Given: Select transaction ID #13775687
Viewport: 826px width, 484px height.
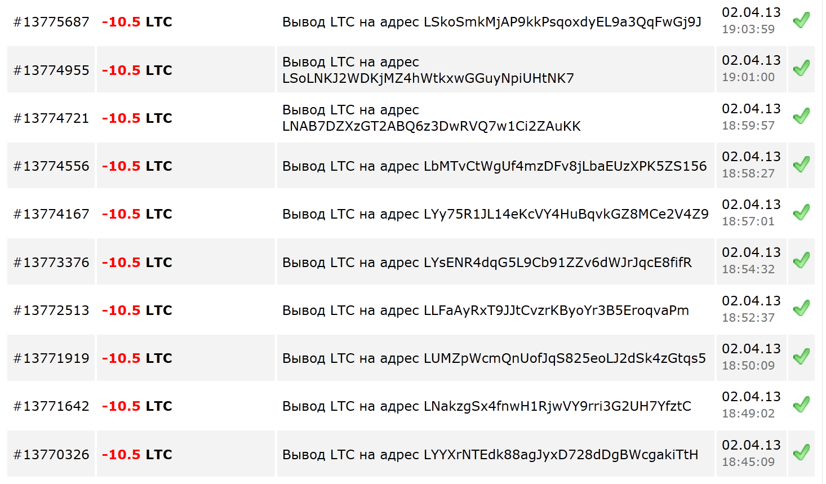Looking at the screenshot, I should click(x=51, y=22).
